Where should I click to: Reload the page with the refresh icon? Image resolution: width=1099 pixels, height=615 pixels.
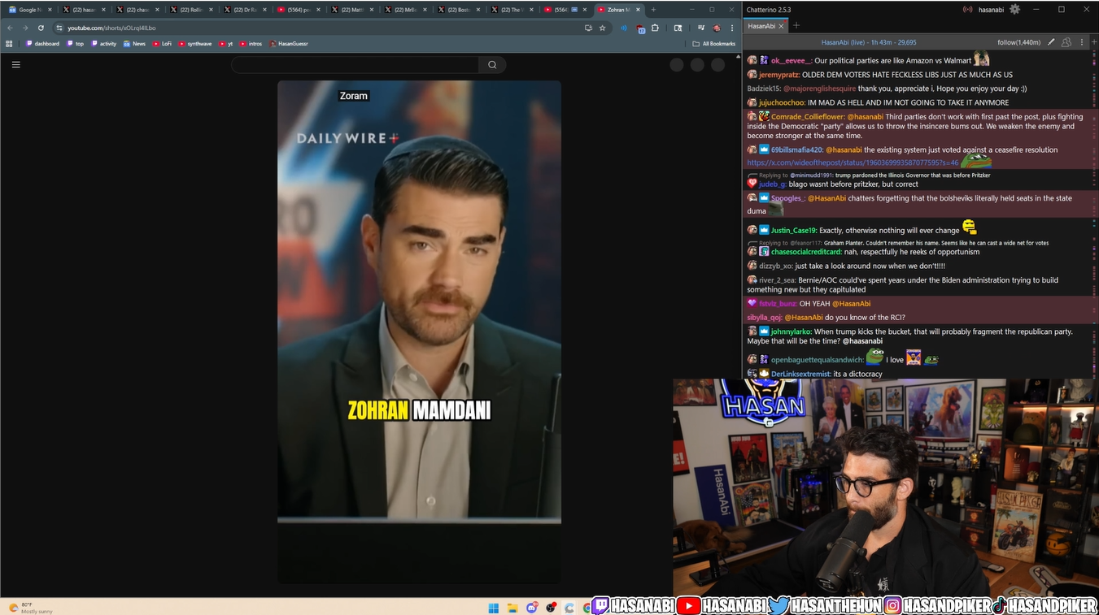[41, 28]
